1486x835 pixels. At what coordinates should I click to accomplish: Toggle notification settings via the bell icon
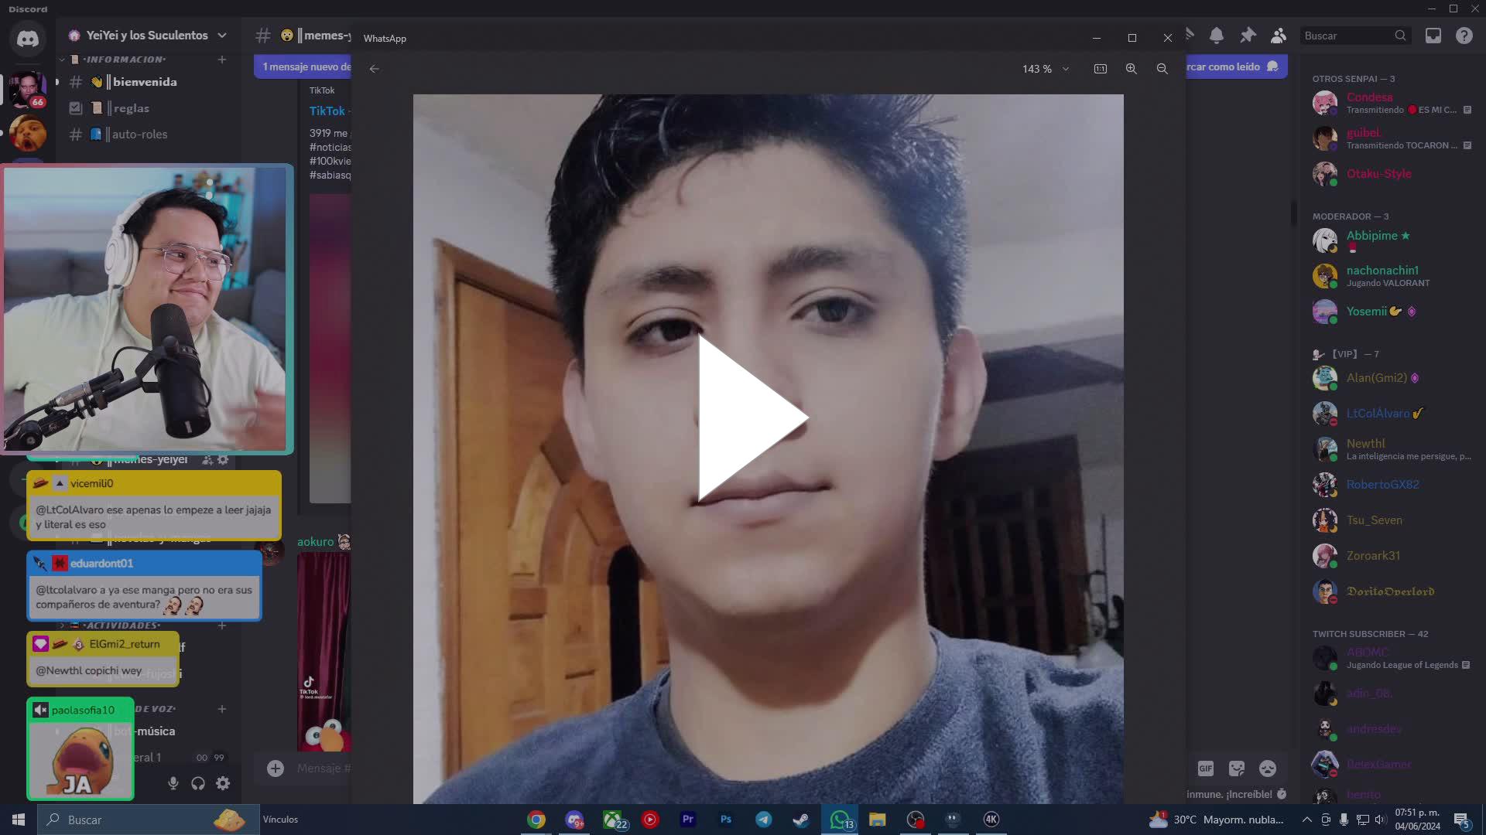1217,36
